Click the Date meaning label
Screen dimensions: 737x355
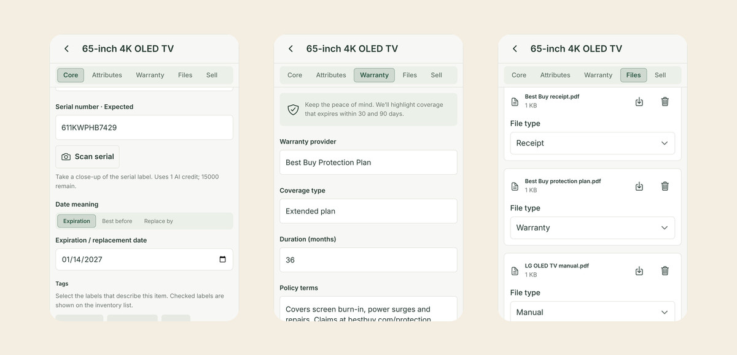coord(77,204)
